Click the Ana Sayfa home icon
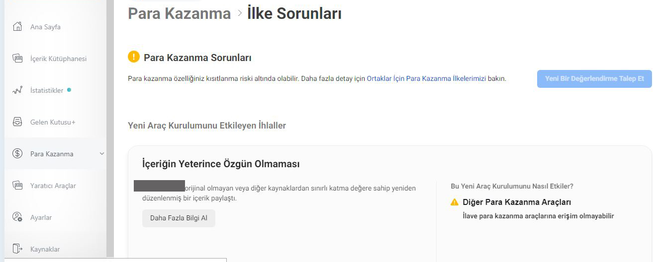Viewport: 653px width, 262px height. (x=17, y=27)
